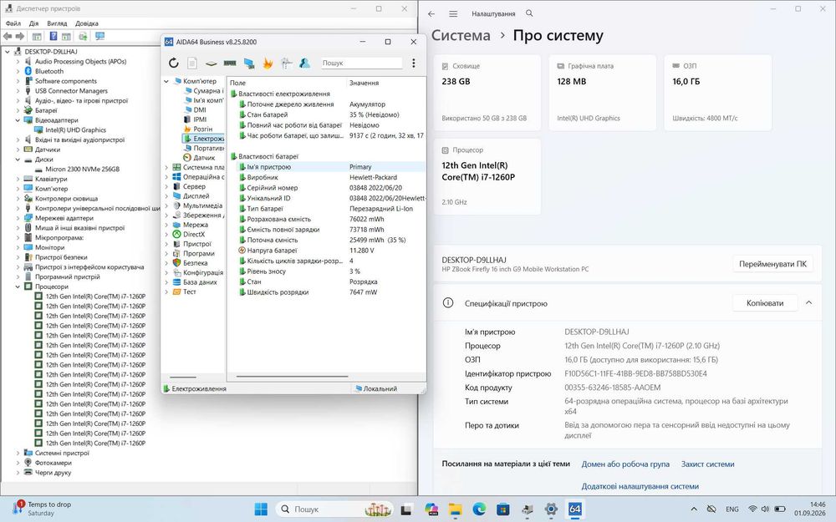
Task: Expand the Дисплей node in AIDA64
Action: (166, 196)
